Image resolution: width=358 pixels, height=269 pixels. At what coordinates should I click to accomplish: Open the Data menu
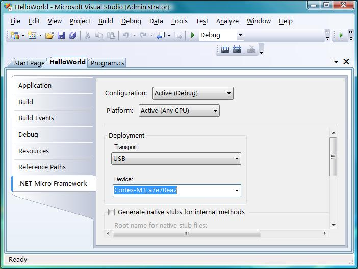tap(156, 21)
